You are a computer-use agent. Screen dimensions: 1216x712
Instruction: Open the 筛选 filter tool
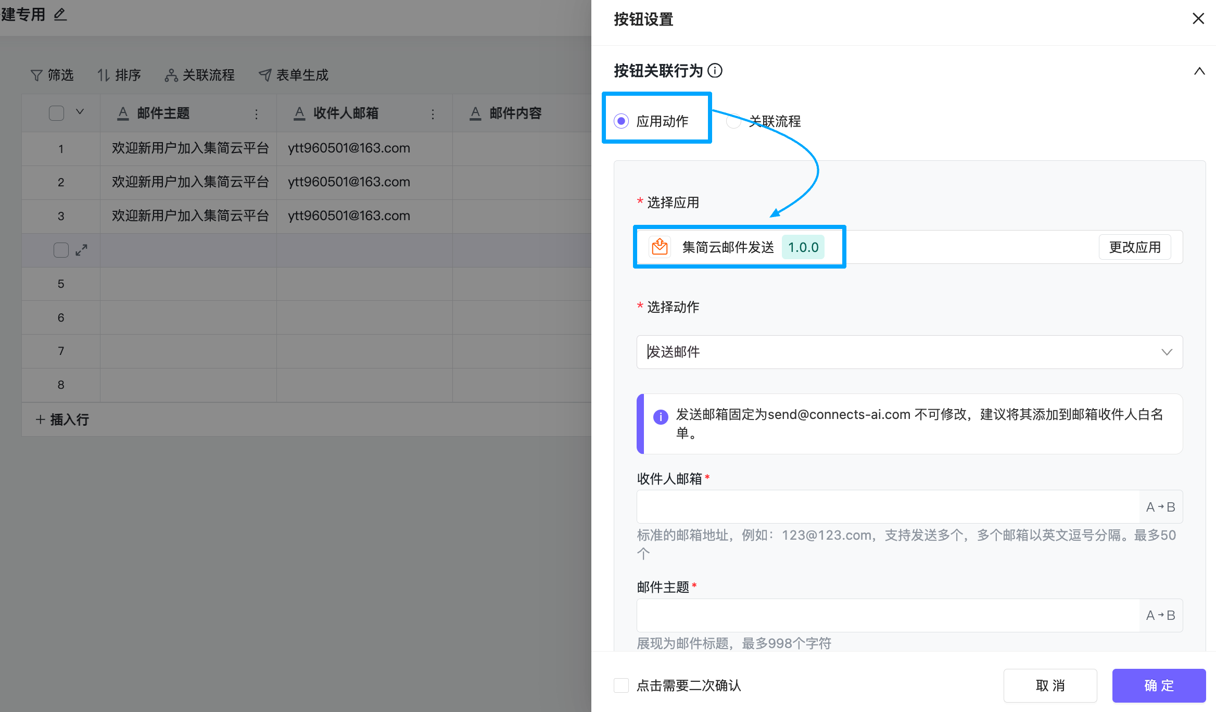pyautogui.click(x=52, y=75)
